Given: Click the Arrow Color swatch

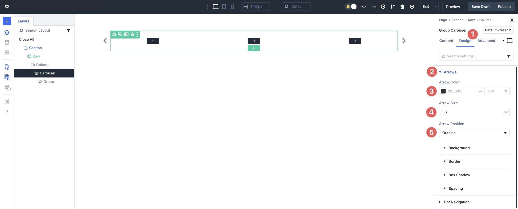Looking at the screenshot, I should [x=443, y=91].
